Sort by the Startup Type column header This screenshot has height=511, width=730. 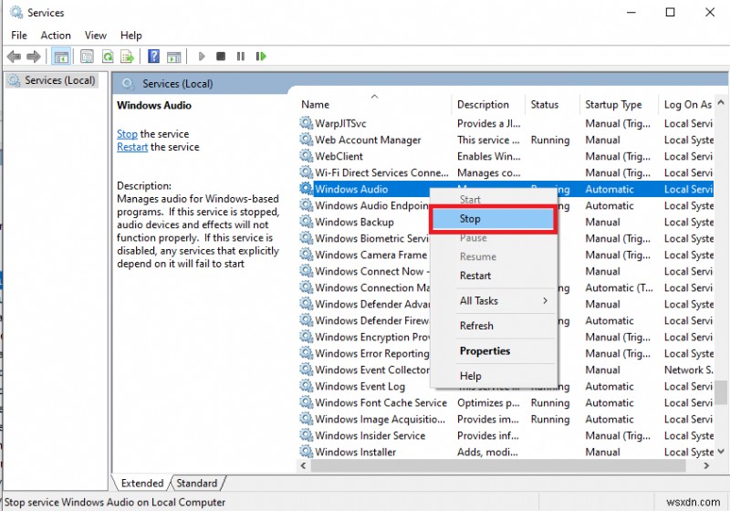click(x=619, y=104)
